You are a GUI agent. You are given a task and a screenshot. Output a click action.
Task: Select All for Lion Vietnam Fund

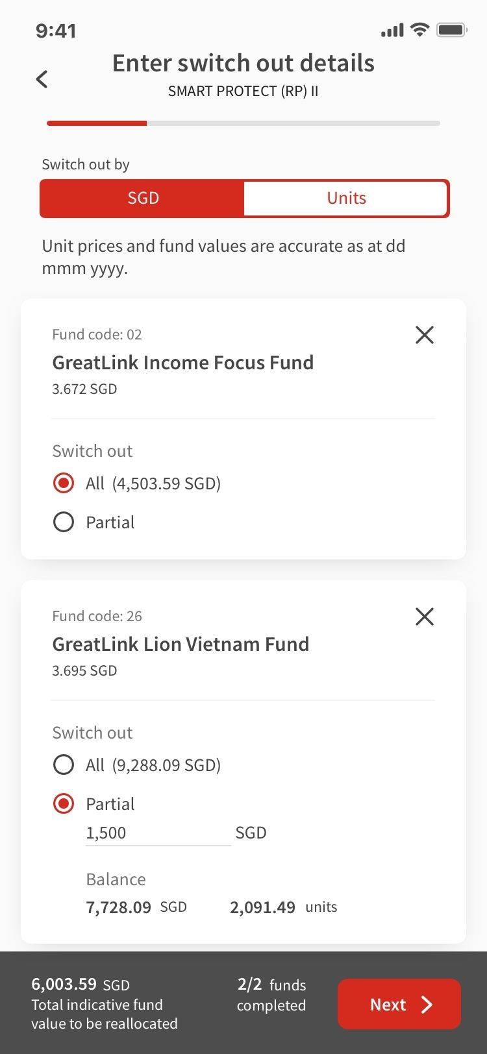tap(64, 765)
